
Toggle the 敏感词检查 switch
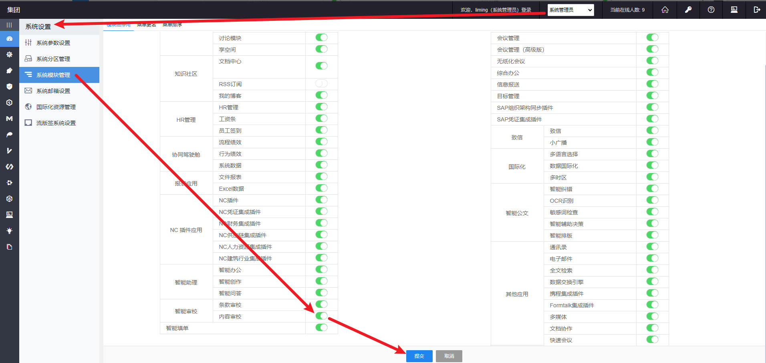pos(652,212)
